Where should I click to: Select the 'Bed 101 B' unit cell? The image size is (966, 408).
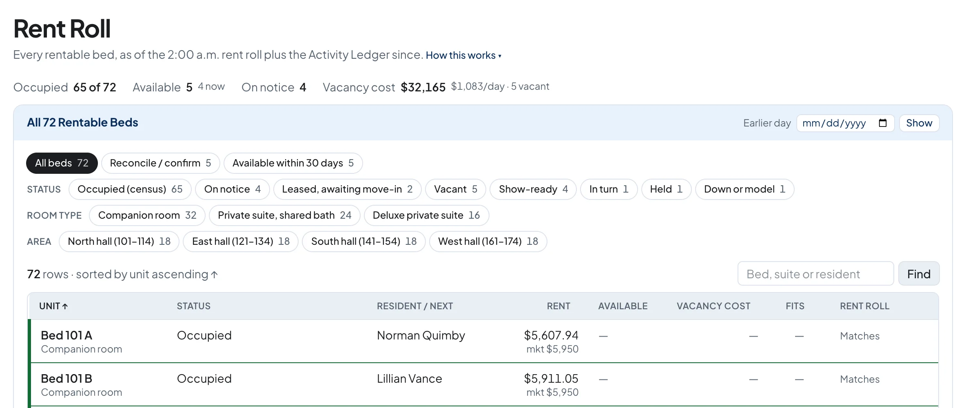pyautogui.click(x=66, y=379)
